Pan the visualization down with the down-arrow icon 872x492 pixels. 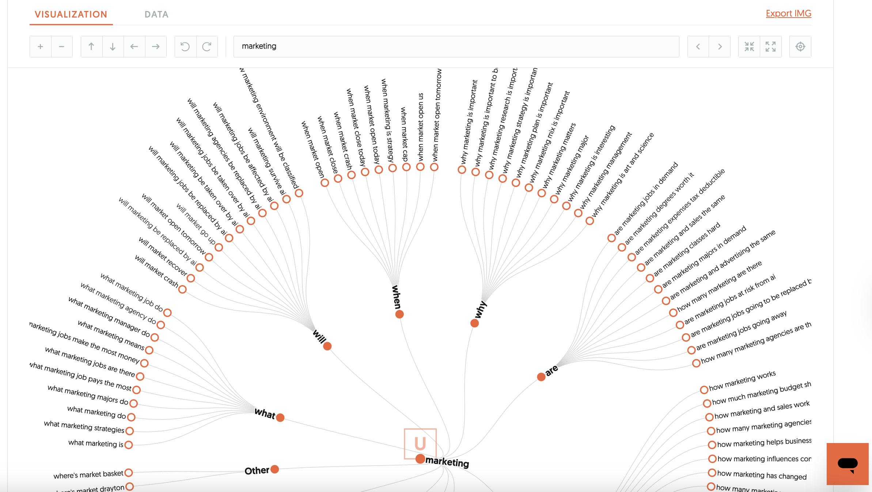pyautogui.click(x=113, y=46)
